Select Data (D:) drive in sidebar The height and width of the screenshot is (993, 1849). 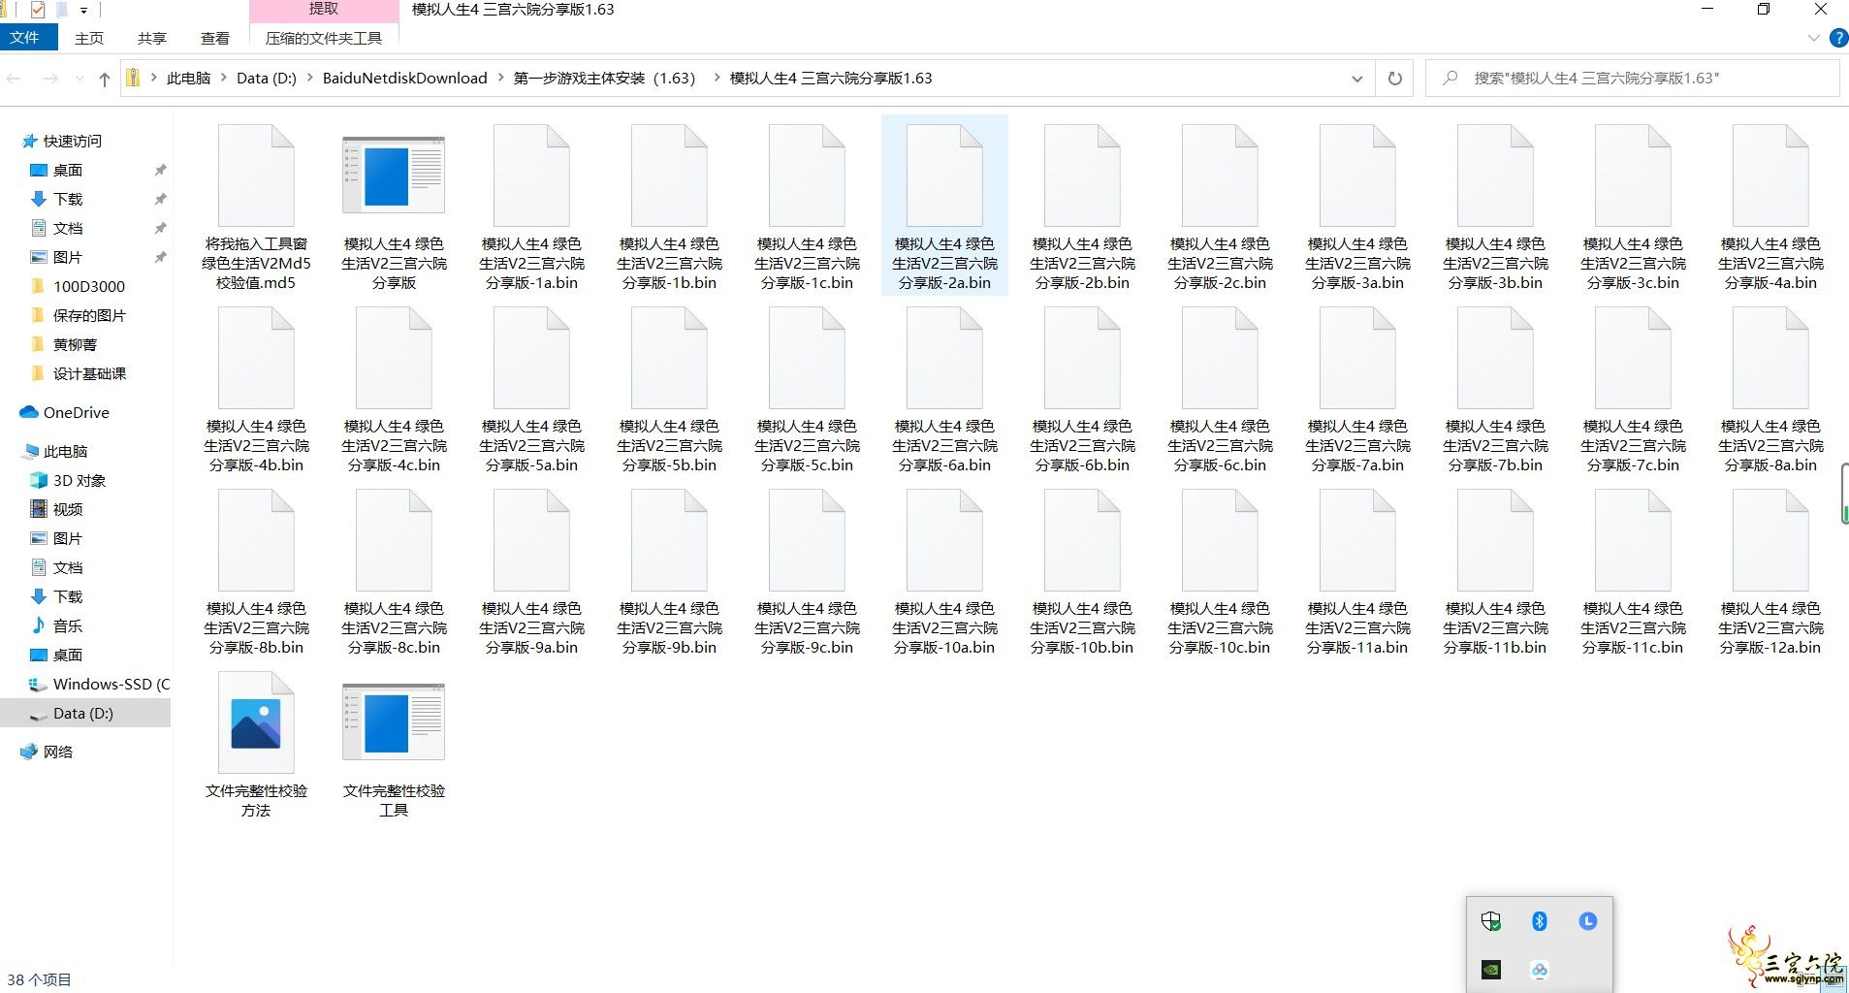pyautogui.click(x=85, y=714)
